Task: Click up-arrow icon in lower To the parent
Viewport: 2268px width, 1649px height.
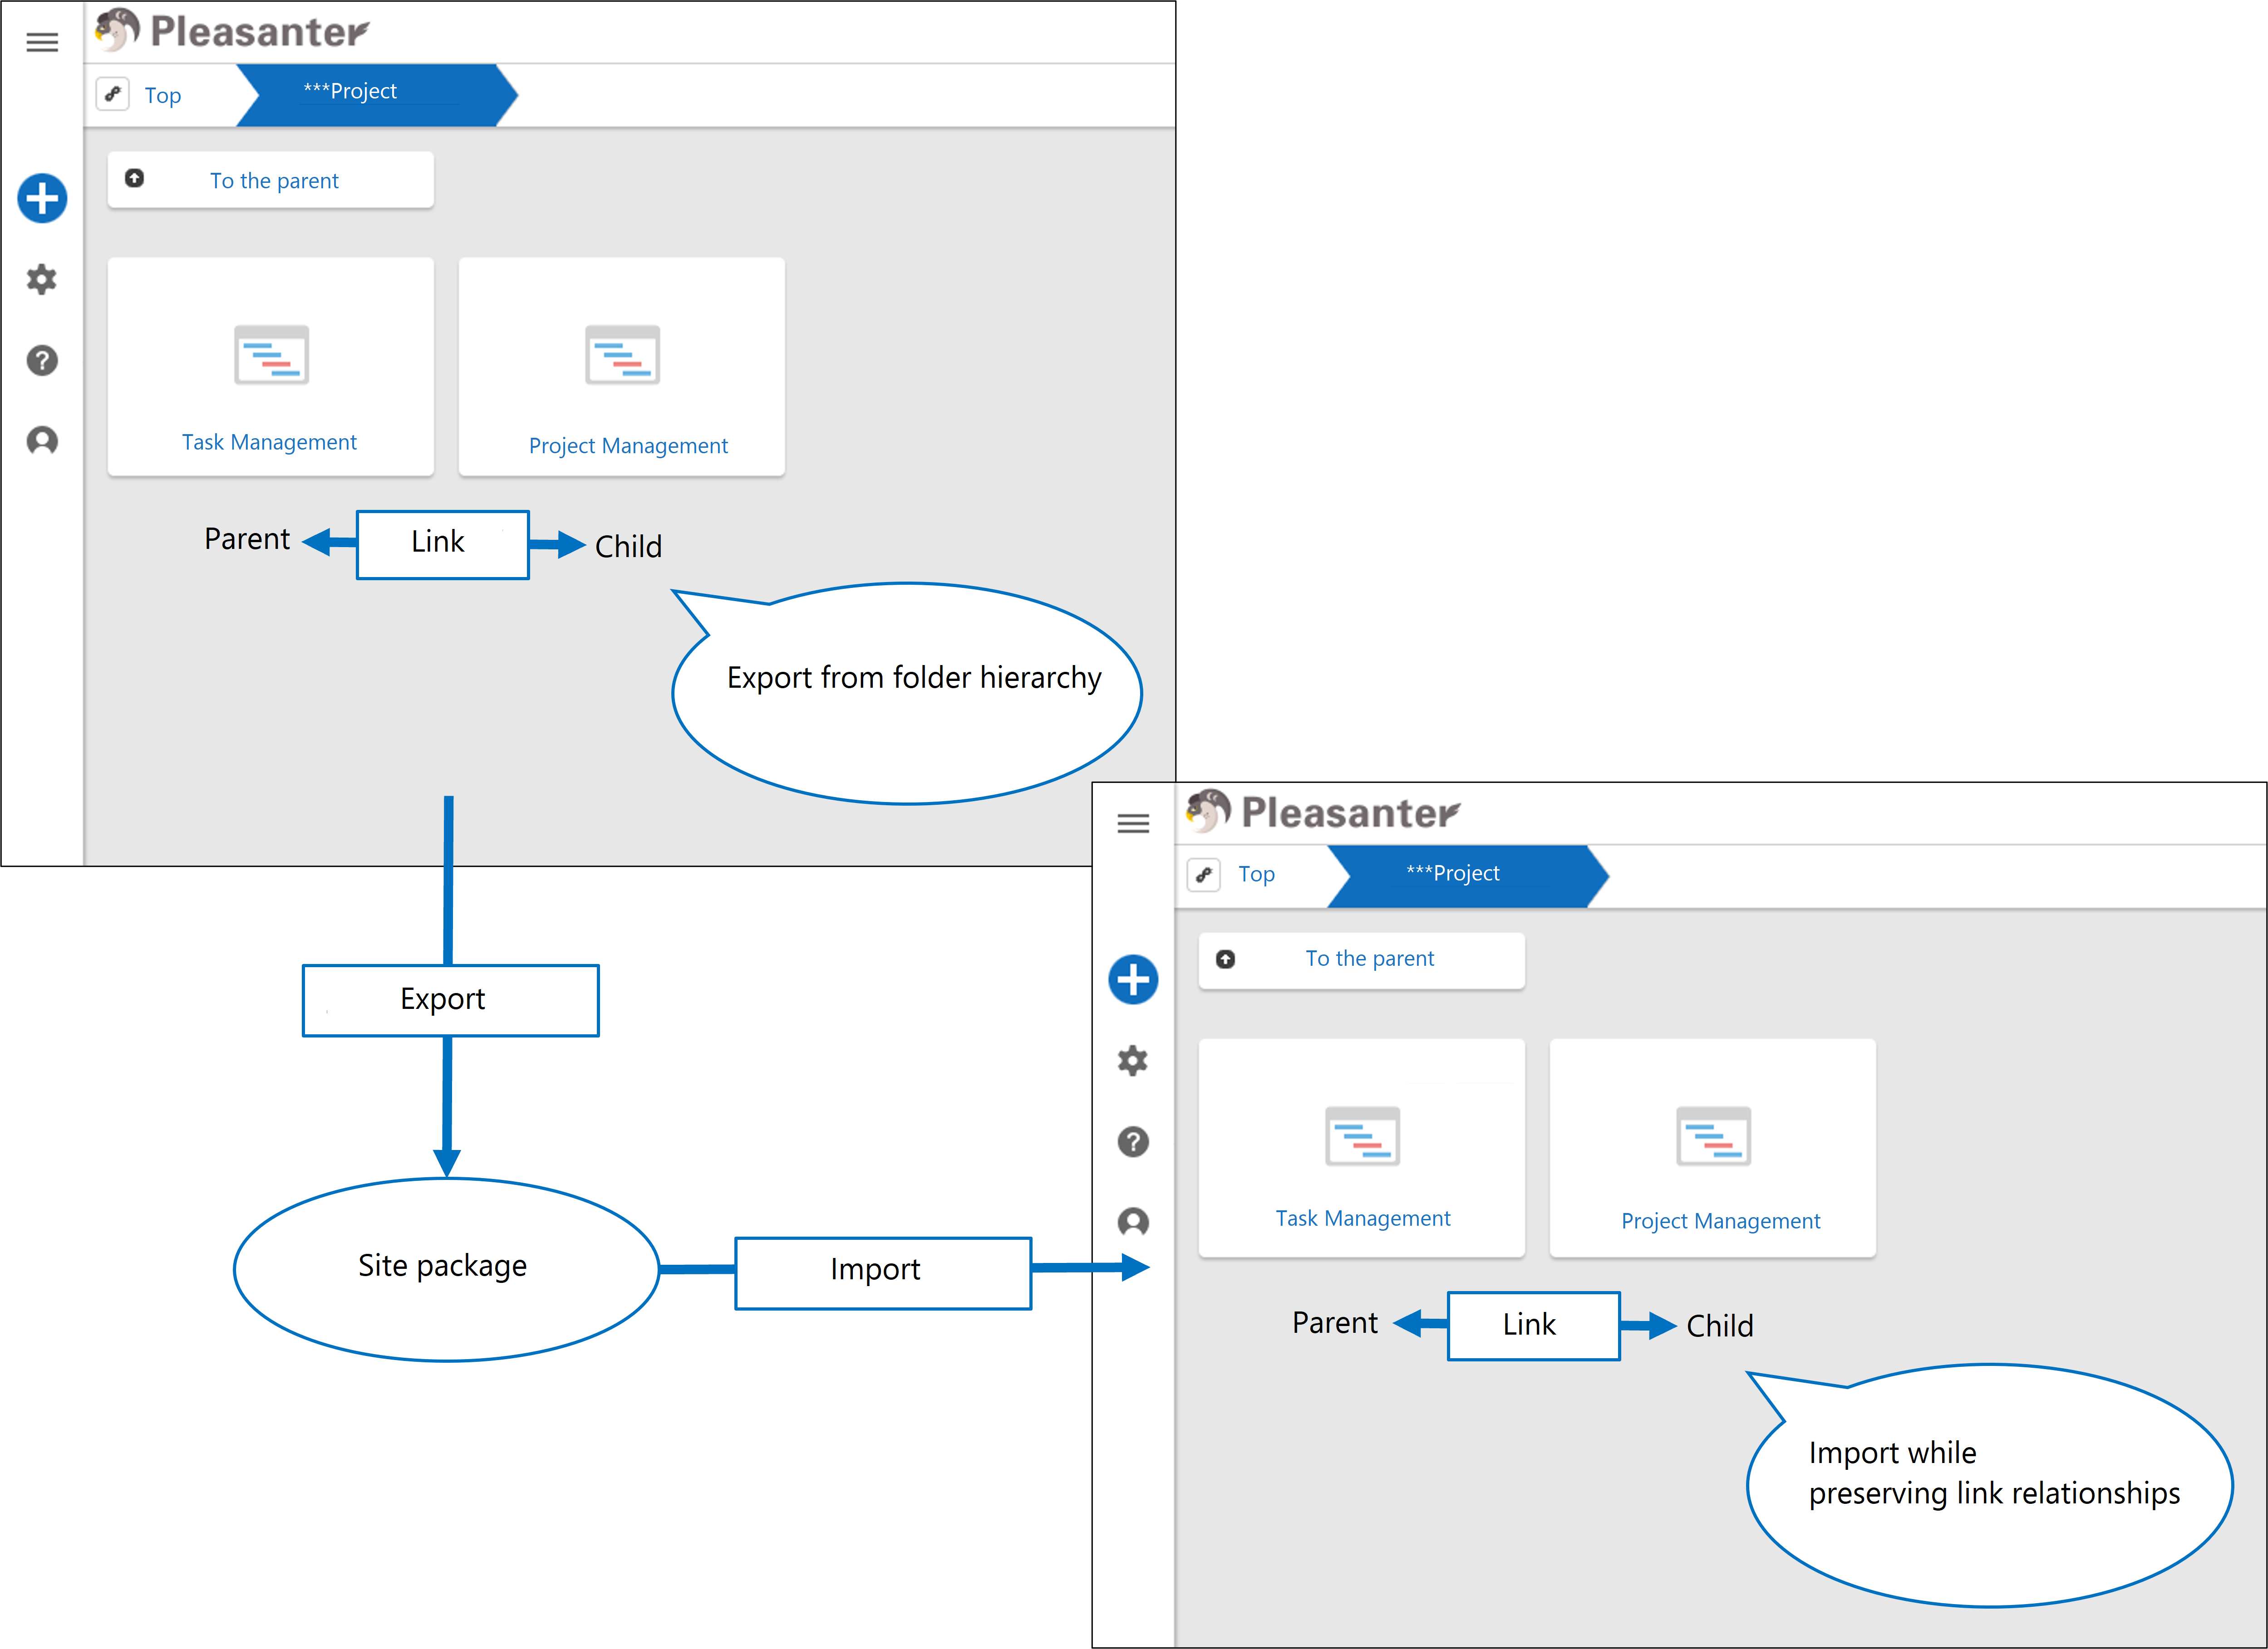Action: [1225, 959]
